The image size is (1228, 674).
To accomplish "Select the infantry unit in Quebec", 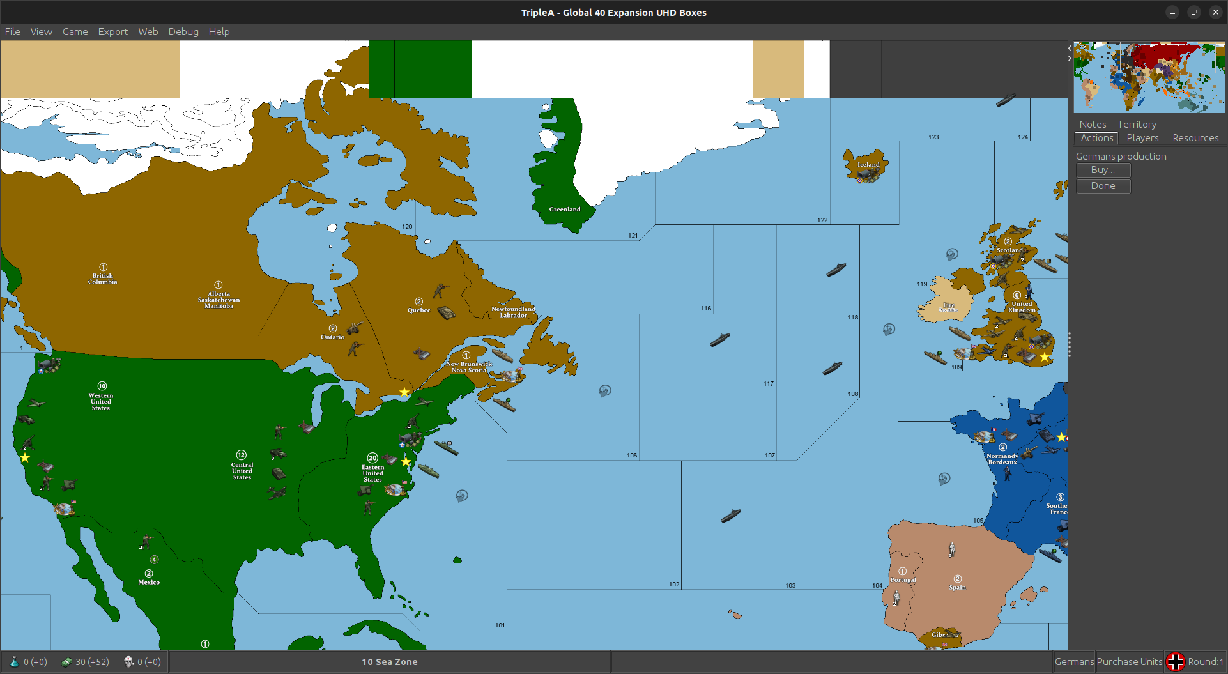I will (440, 291).
